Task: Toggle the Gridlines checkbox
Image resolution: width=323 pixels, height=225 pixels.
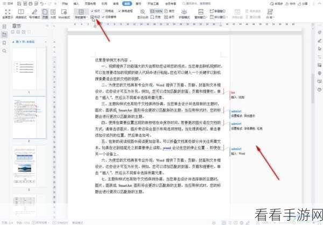Action: tap(108, 11)
